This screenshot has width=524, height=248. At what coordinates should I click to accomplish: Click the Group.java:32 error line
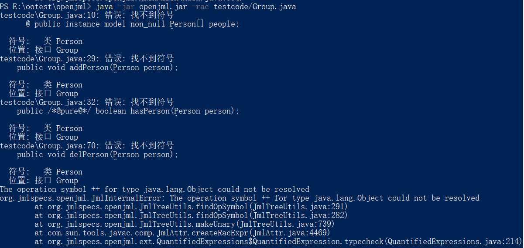pos(87,102)
